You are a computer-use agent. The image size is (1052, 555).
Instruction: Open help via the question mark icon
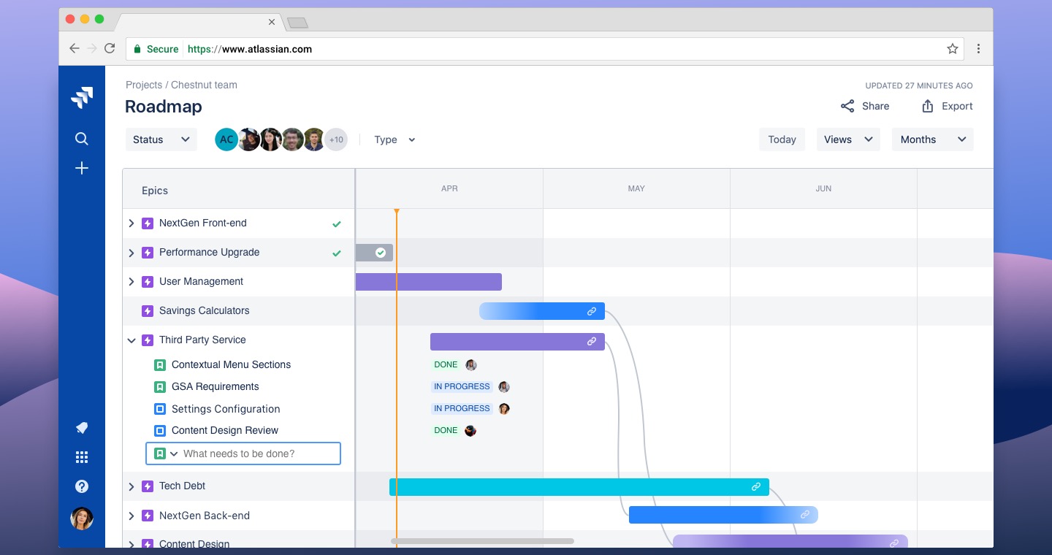82,486
